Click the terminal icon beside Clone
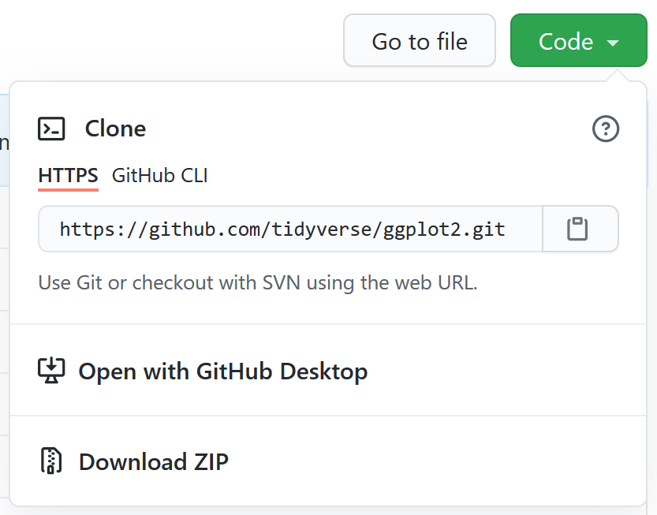This screenshot has width=657, height=515. (x=51, y=129)
